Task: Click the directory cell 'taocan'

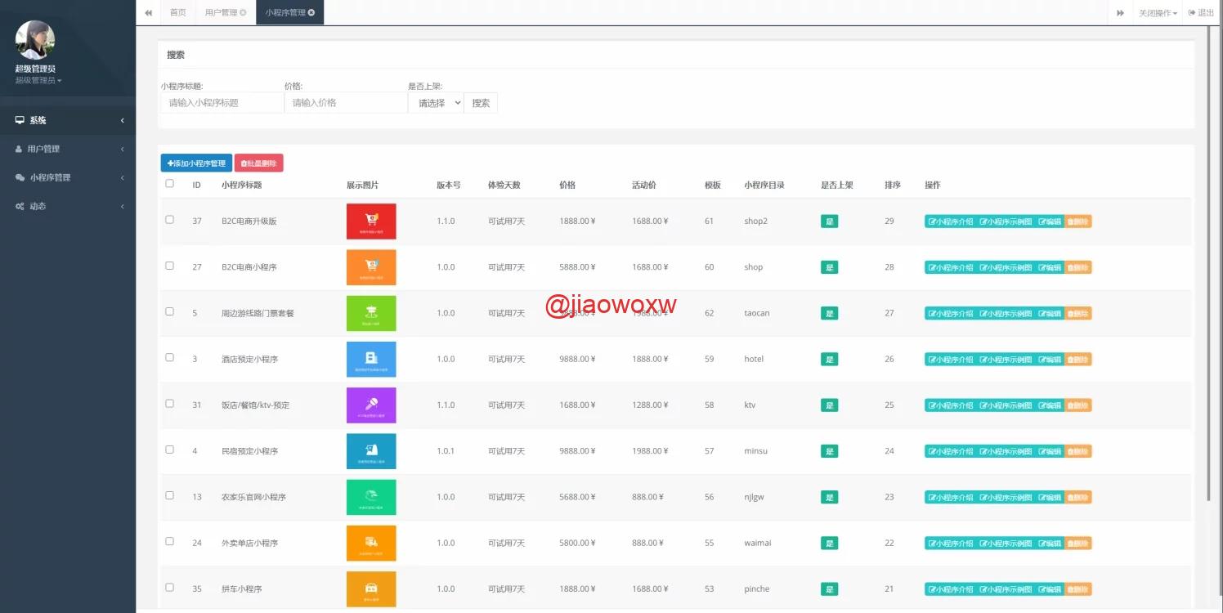Action: point(756,313)
